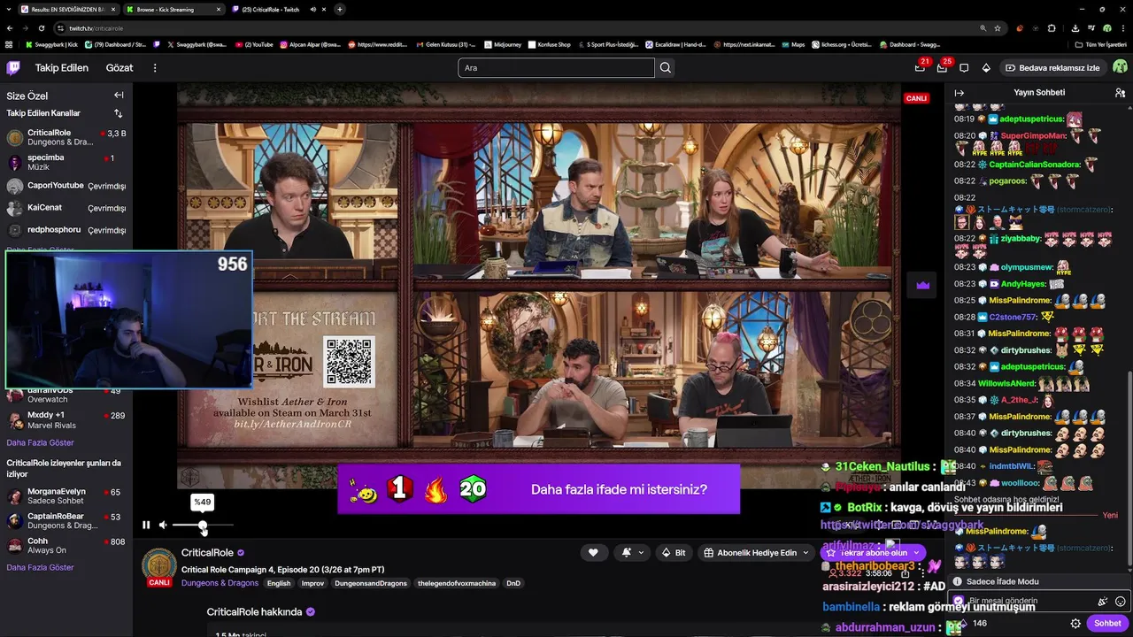
Task: Open CaporiYoutube channel in sidebar
Action: tap(66, 186)
